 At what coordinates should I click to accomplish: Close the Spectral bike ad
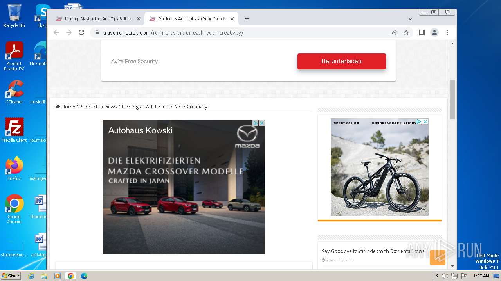(x=425, y=122)
